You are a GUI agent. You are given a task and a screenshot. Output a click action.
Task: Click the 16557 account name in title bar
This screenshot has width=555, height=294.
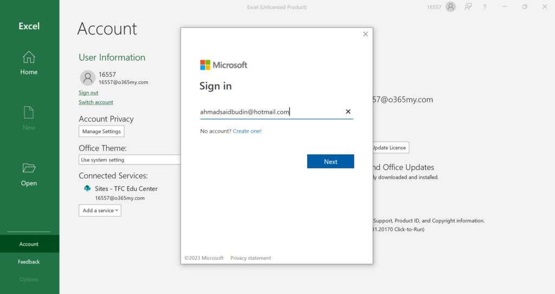[434, 7]
